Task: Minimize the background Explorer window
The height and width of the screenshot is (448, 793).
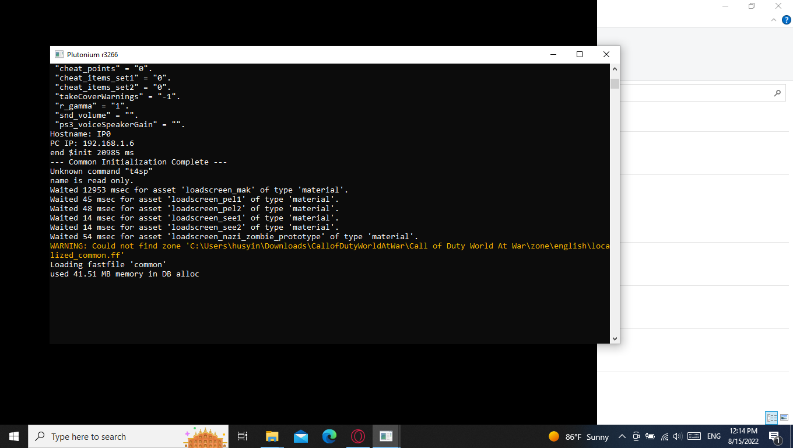Action: pyautogui.click(x=725, y=6)
